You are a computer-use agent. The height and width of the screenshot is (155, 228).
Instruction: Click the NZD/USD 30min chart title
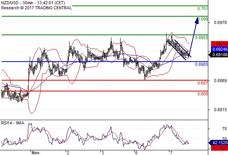click(x=33, y=3)
